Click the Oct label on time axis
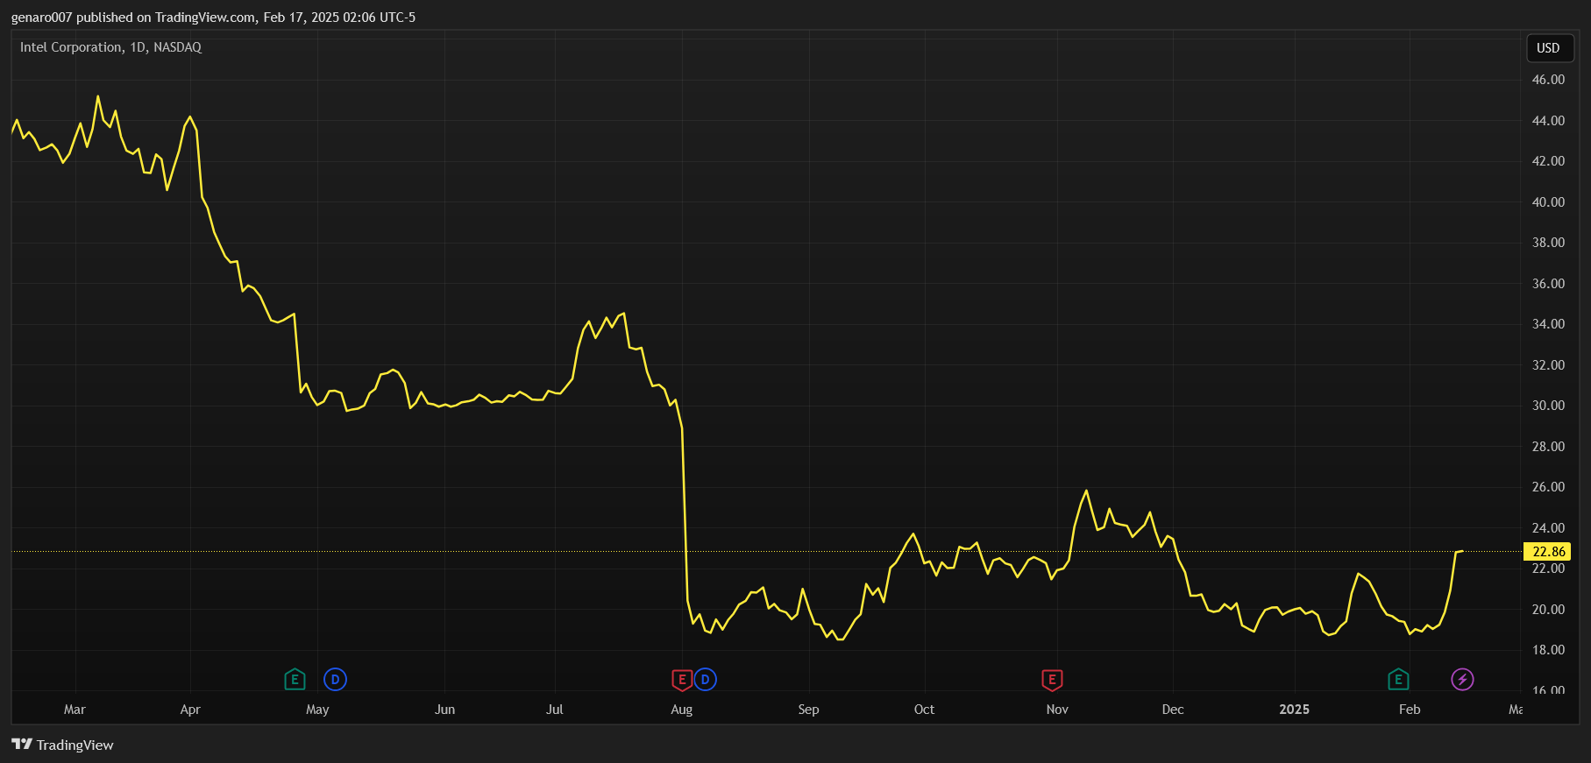Screen dimensions: 1591x763 tap(924, 710)
